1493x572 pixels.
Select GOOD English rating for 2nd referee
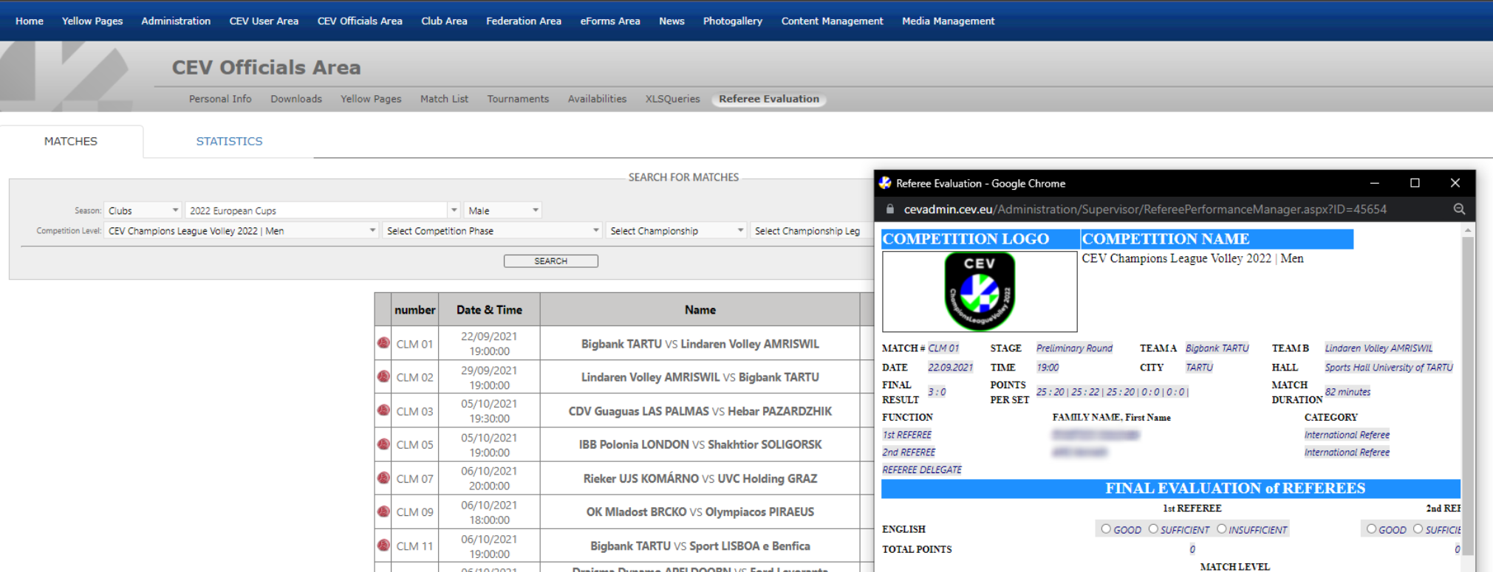(1371, 528)
